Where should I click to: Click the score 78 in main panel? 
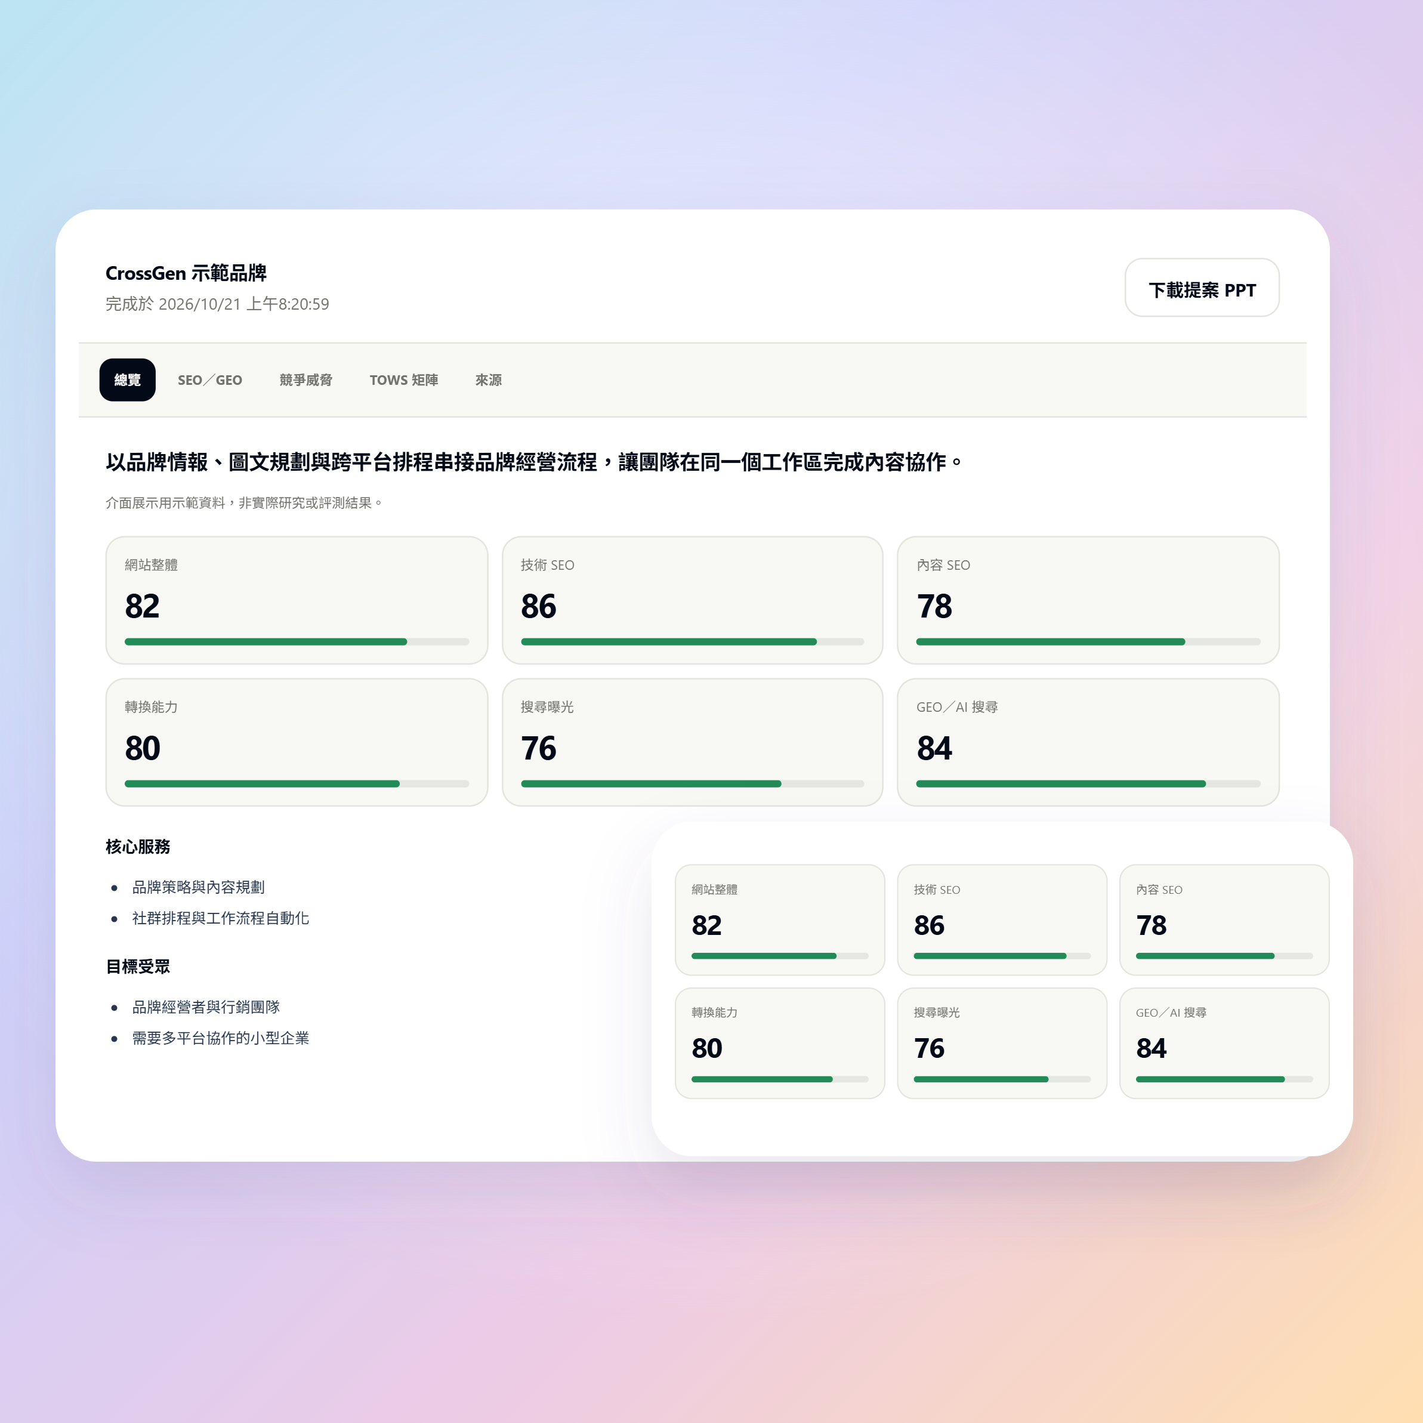tap(934, 606)
